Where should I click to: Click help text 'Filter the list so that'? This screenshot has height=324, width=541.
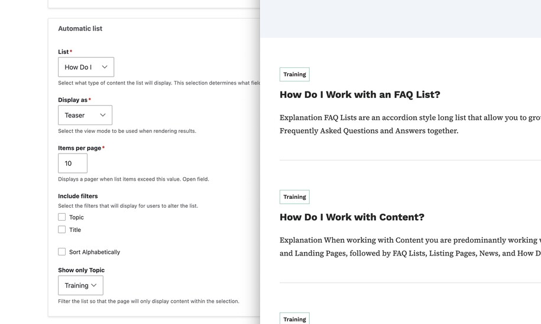[x=149, y=301]
